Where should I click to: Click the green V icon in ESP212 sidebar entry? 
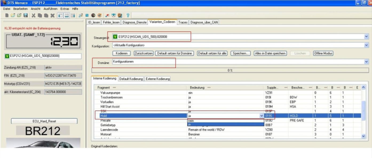(7, 56)
